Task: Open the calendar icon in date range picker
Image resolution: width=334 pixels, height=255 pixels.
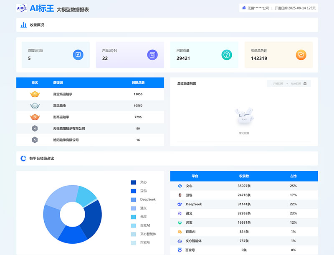Action: coord(305,83)
